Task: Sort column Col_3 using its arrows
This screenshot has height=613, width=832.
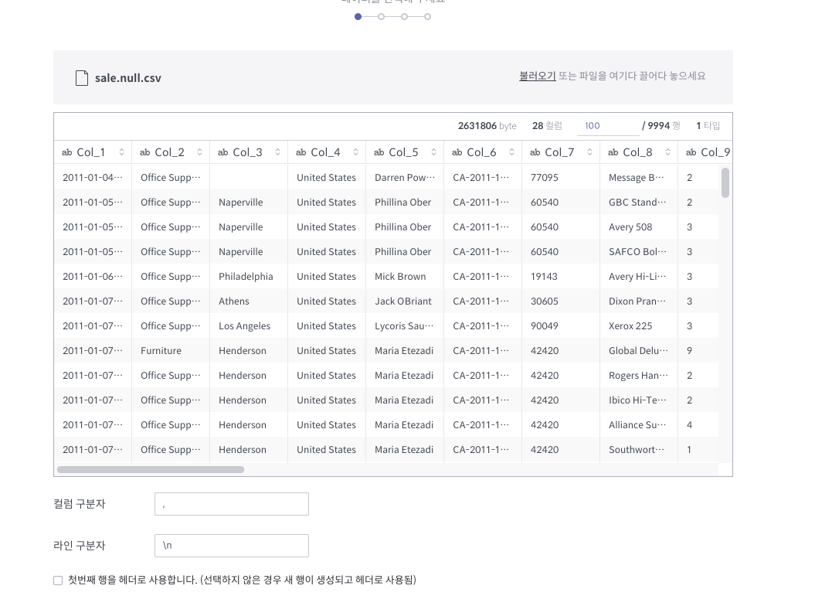Action: 277,152
